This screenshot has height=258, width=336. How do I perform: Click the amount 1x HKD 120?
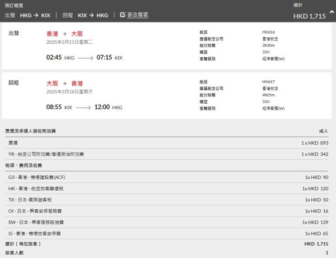click(x=315, y=188)
